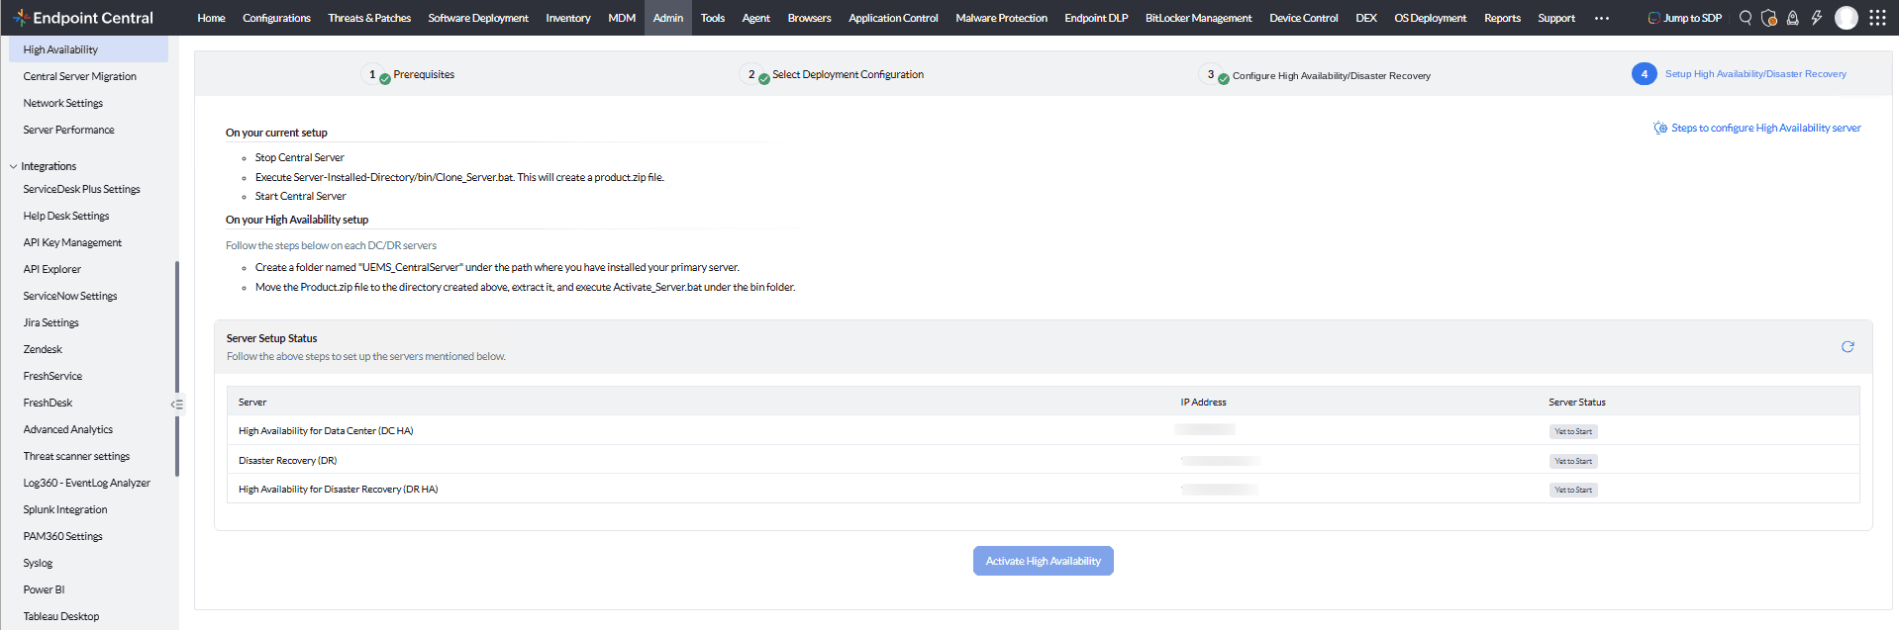This screenshot has width=1899, height=630.
Task: Open Threat scanner settings
Action: 77,456
